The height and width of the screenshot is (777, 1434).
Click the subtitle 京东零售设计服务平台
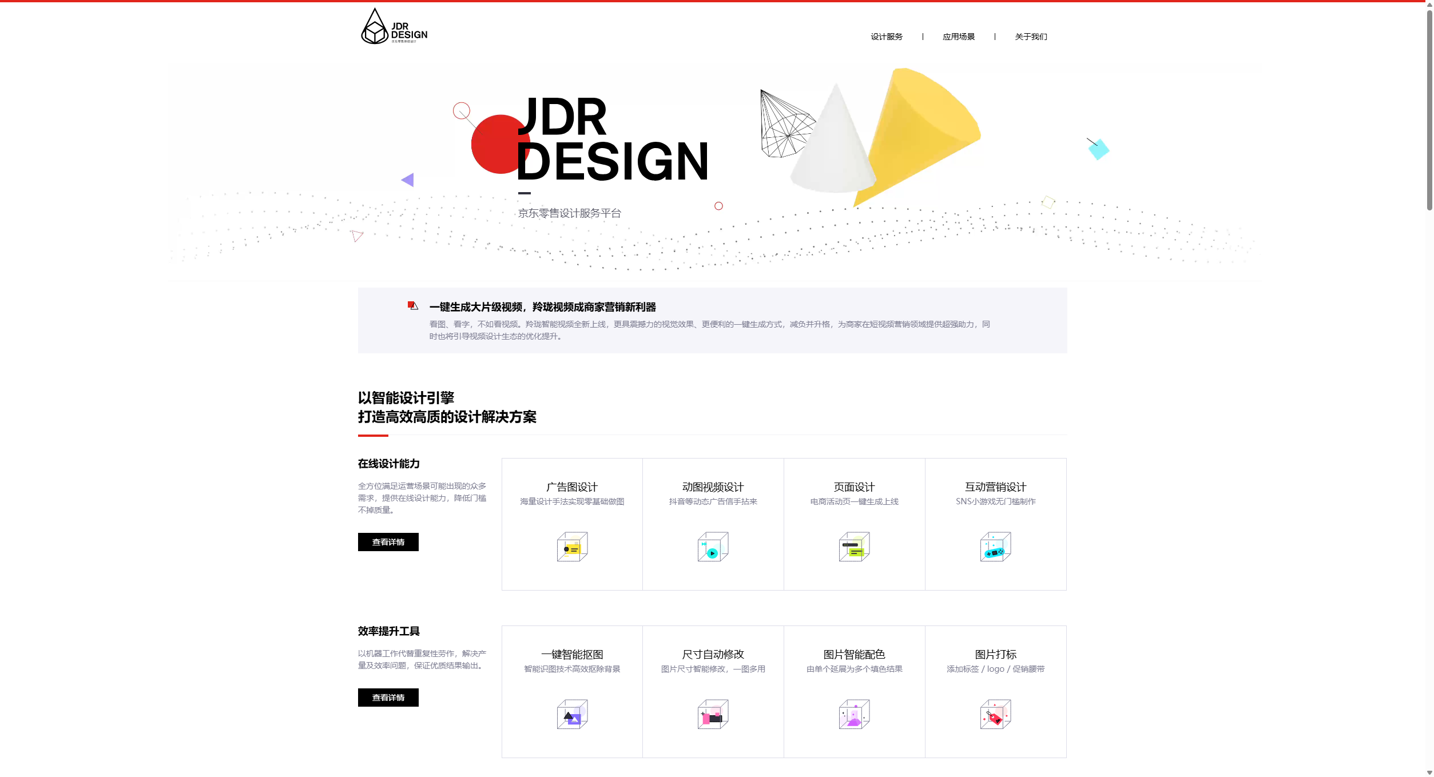tap(569, 213)
